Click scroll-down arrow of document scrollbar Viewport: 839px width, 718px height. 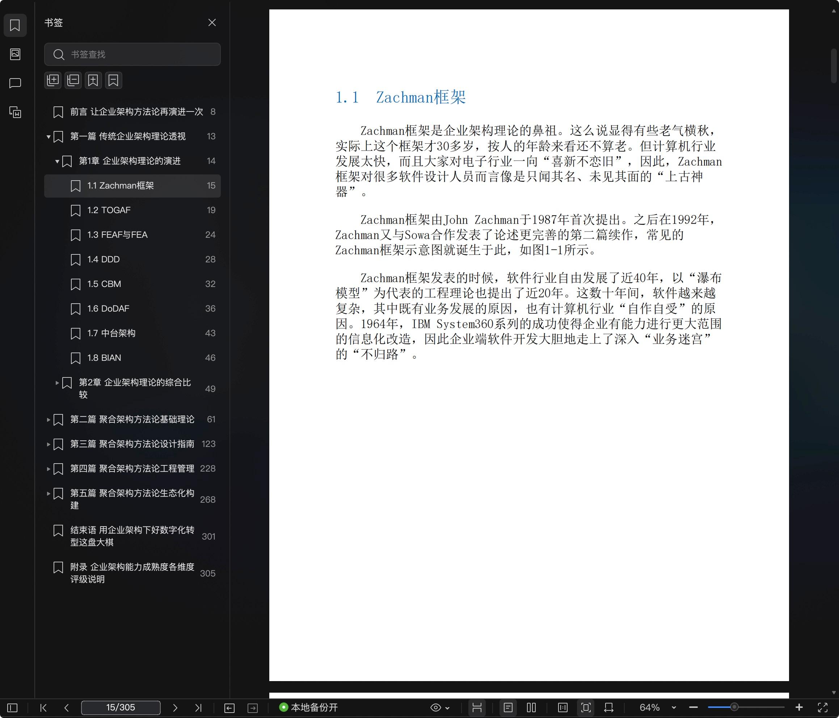coord(834,693)
